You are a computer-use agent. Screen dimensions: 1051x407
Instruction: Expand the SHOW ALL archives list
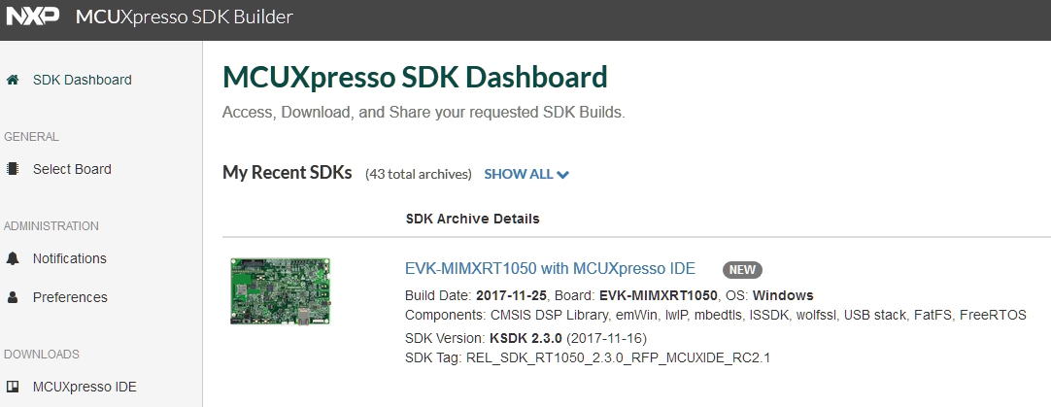coord(519,174)
